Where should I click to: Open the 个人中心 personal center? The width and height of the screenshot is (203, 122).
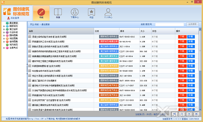point(108,13)
